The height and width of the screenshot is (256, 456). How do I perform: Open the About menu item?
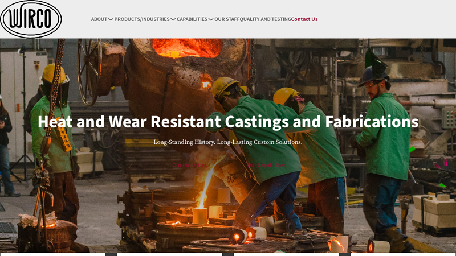pos(99,19)
